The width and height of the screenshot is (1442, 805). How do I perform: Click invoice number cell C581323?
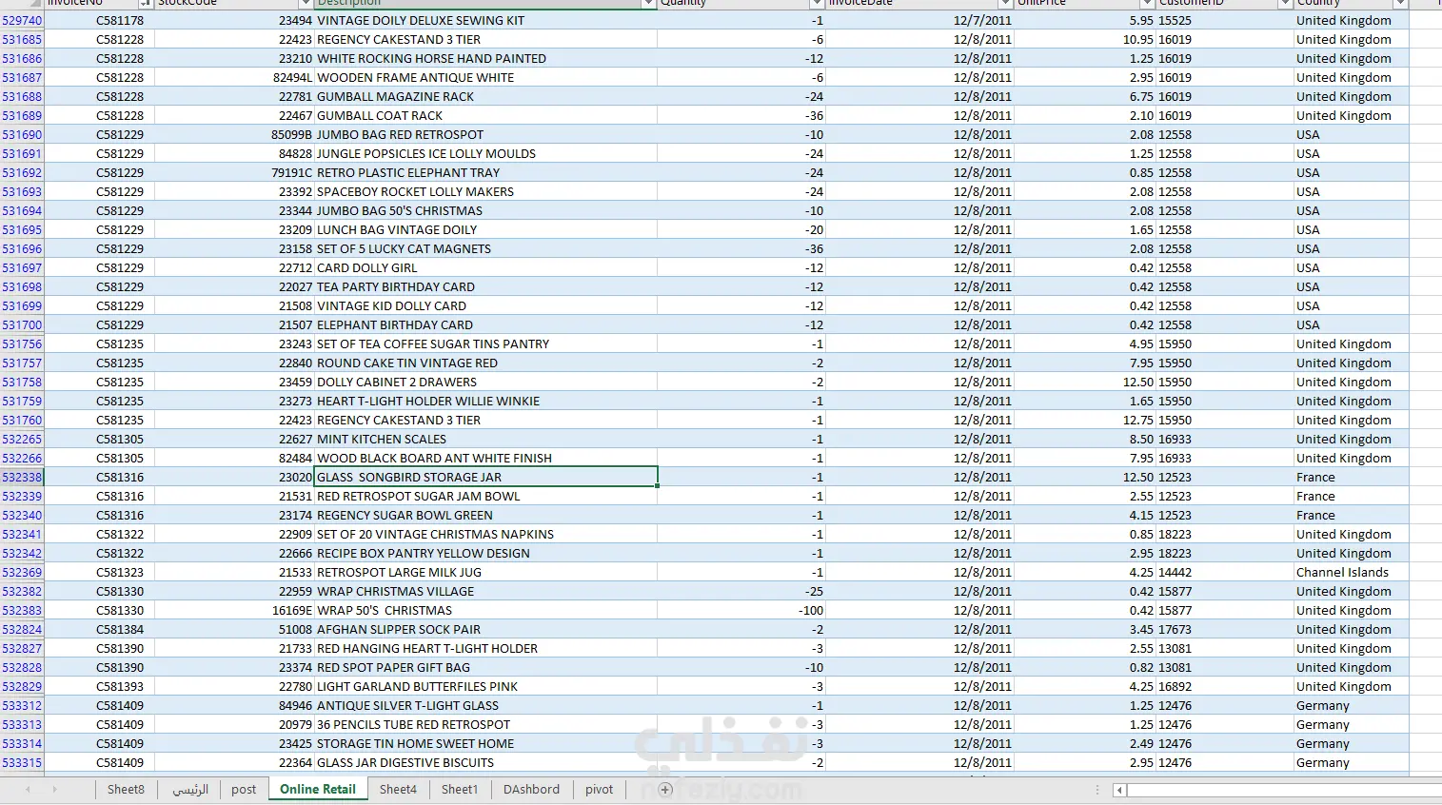tap(99, 572)
